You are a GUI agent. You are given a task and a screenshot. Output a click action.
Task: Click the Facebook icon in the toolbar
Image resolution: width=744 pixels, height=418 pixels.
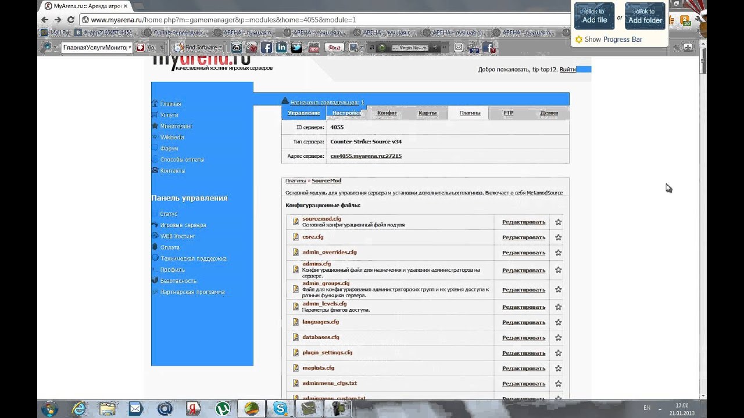[x=266, y=48]
